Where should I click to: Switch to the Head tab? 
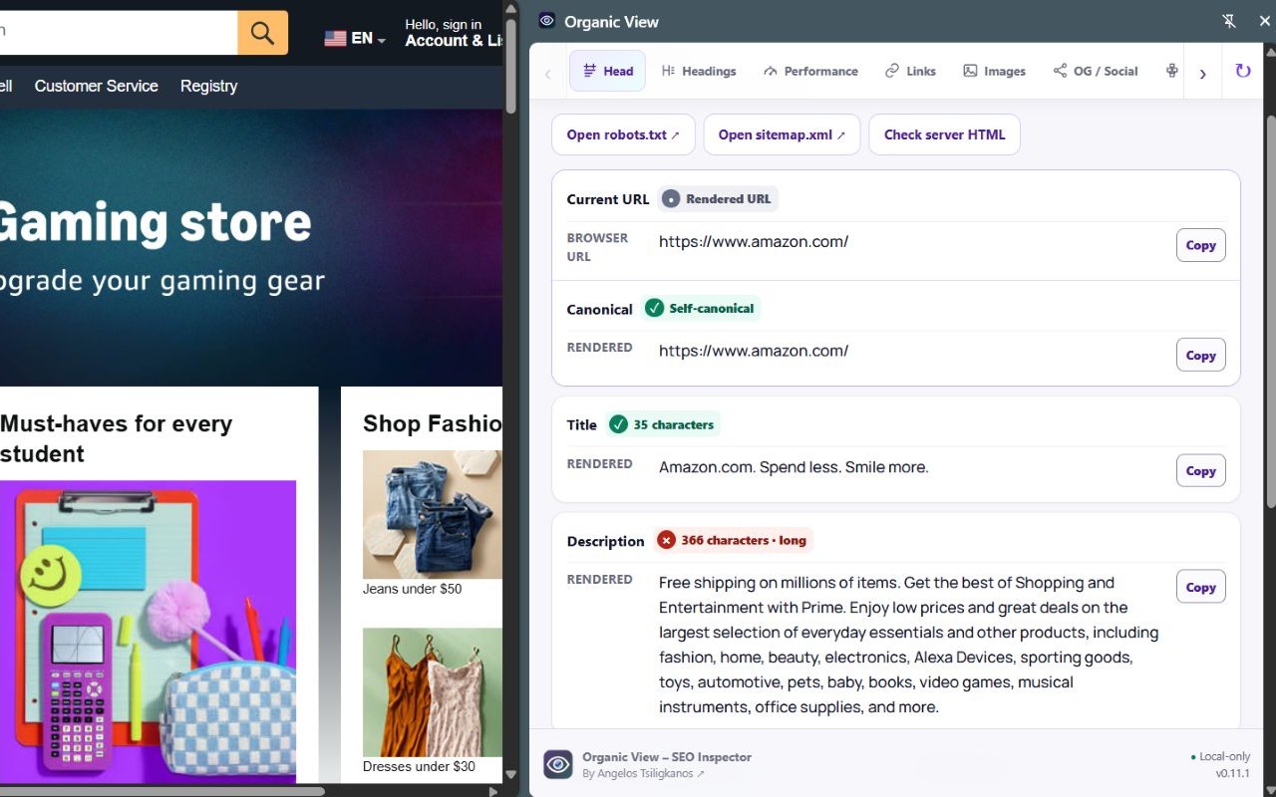pyautogui.click(x=608, y=71)
